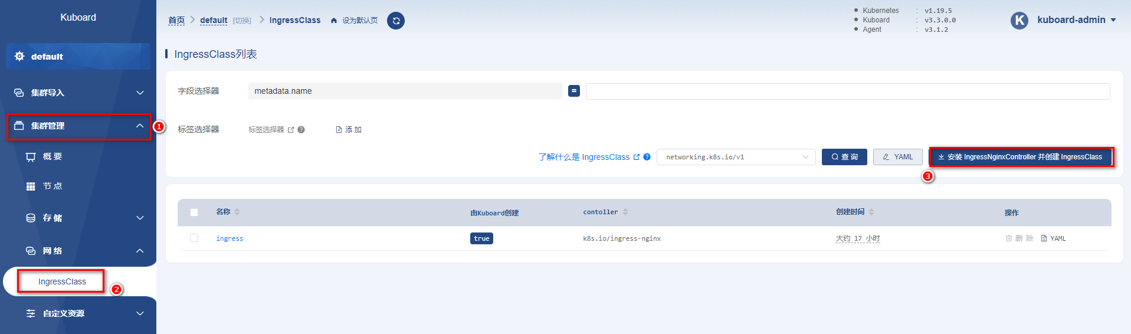Click the install IngressNginxController button
The image size is (1131, 334).
pyautogui.click(x=1020, y=157)
